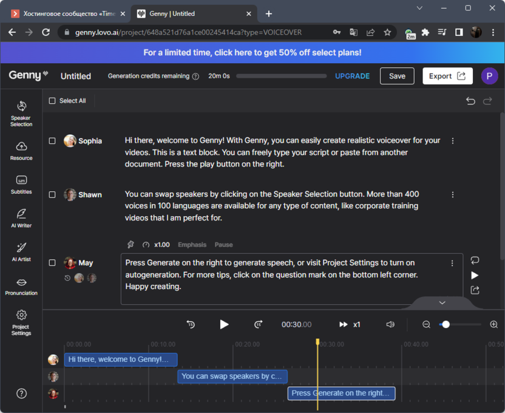Open the Subtitles tool

pos(21,184)
